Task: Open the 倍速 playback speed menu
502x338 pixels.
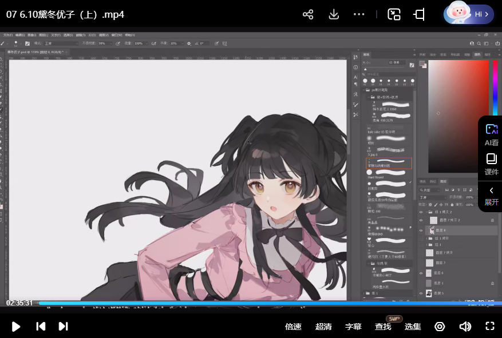Action: pos(293,327)
